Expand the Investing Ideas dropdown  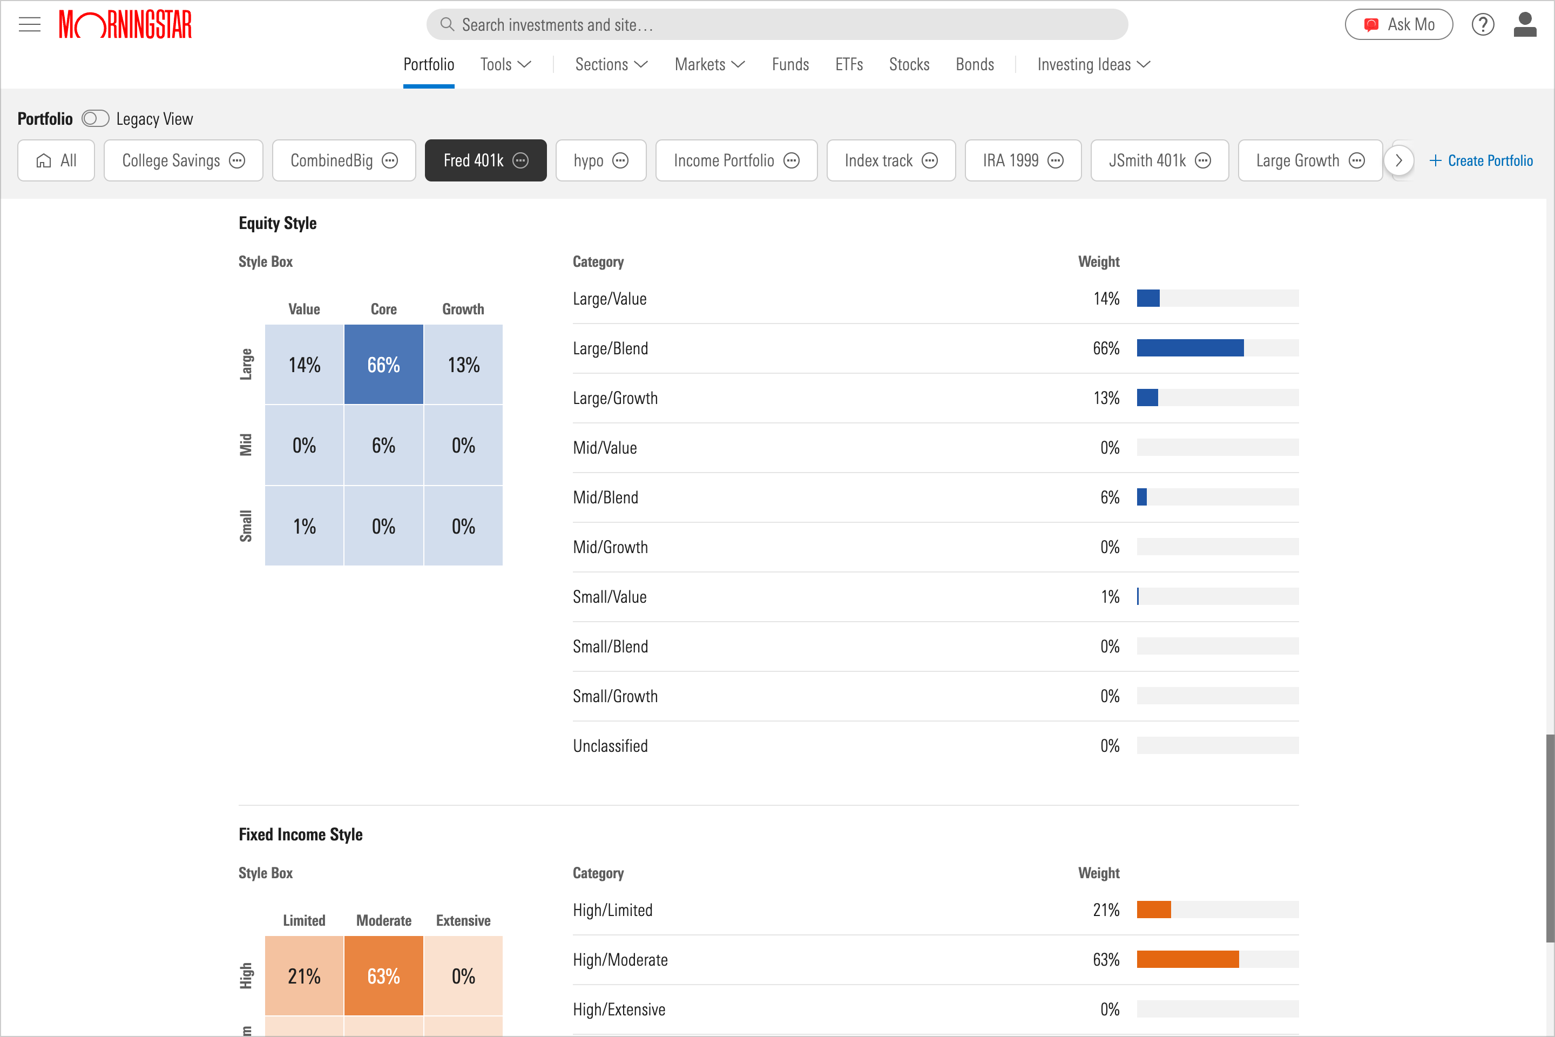(1093, 64)
